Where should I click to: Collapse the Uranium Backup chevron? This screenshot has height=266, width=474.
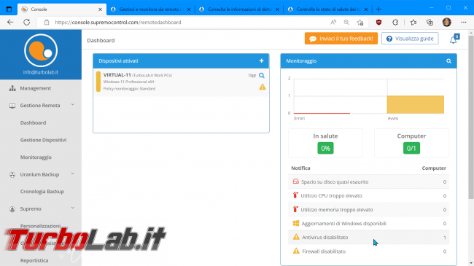[x=72, y=173]
